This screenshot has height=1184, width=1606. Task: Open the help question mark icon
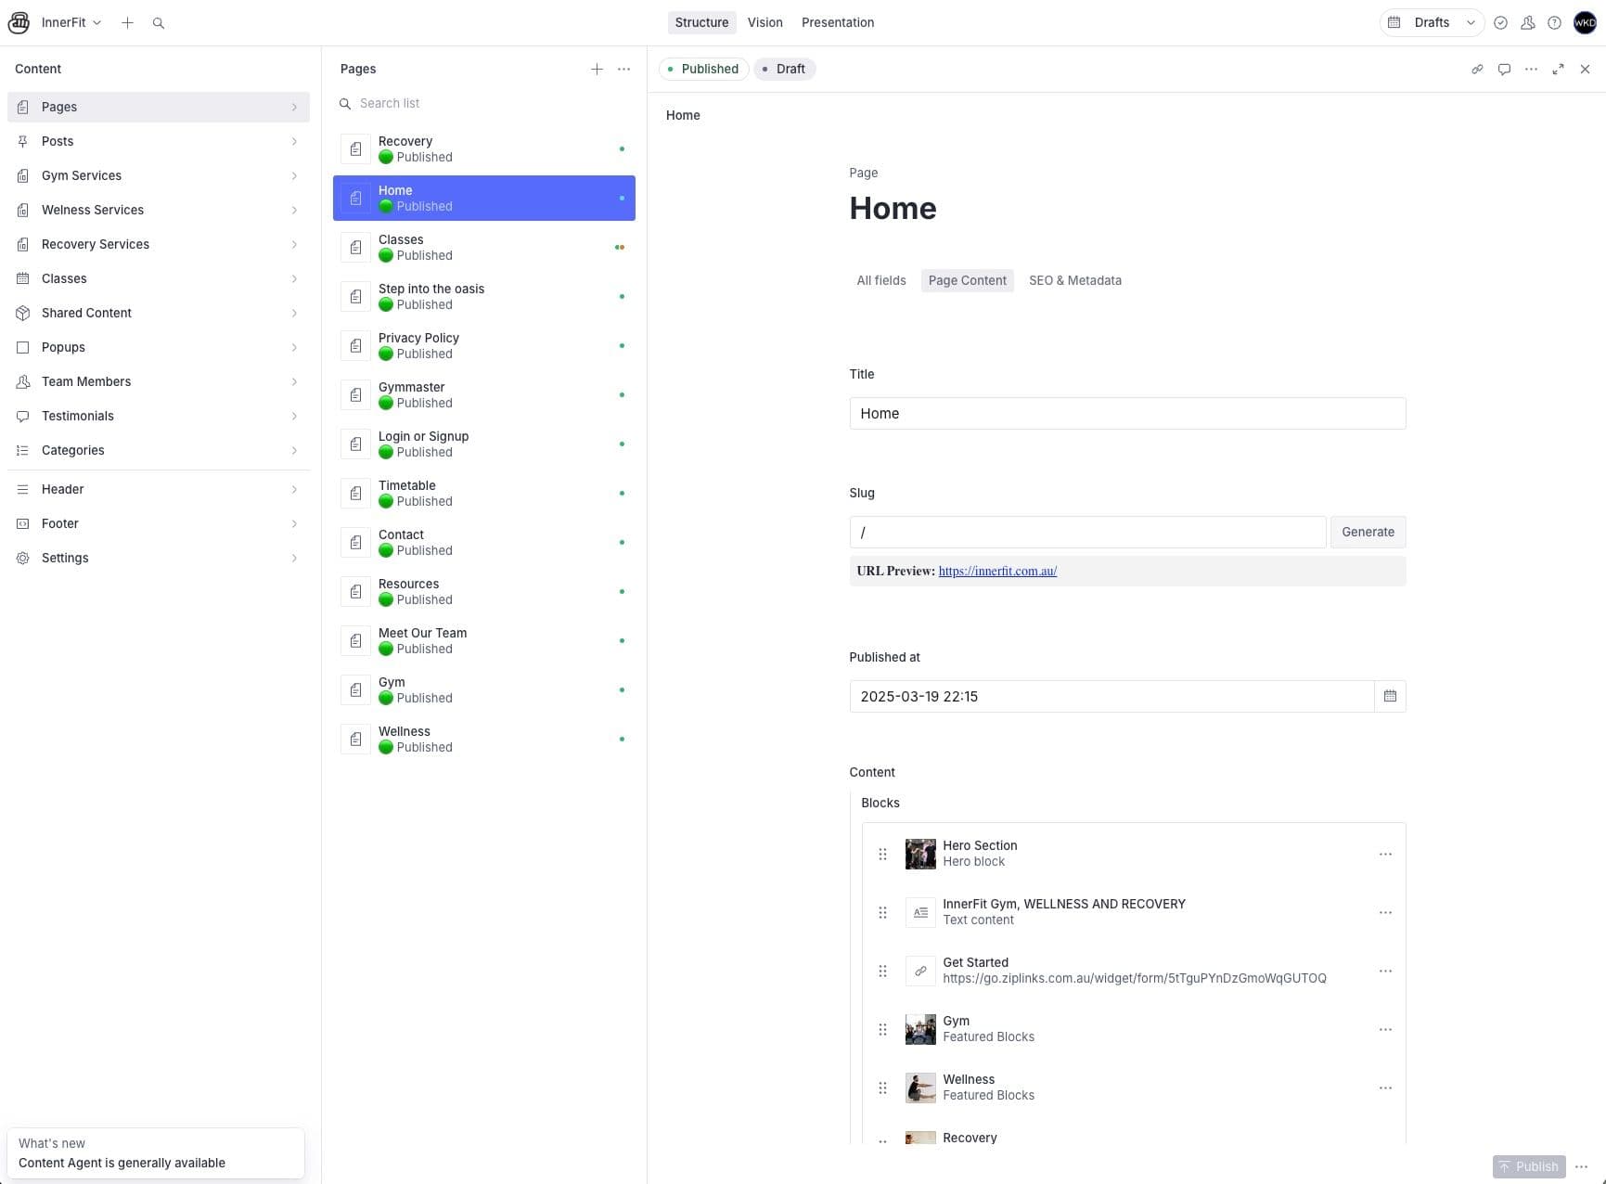click(1555, 22)
